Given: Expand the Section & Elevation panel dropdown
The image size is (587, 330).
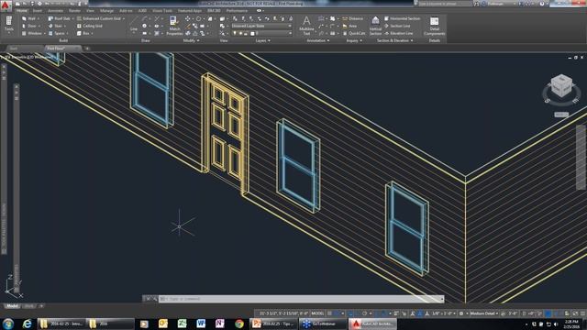Looking at the screenshot, I should [x=395, y=40].
